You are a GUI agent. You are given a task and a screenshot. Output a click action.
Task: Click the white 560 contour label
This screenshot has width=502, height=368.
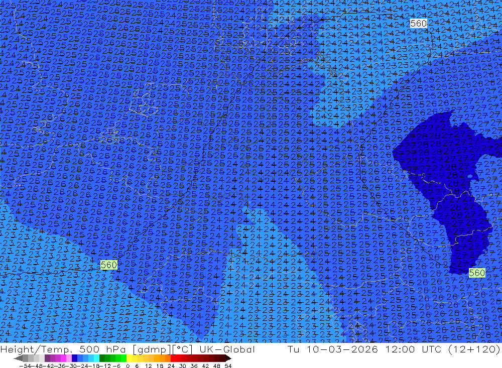[419, 24]
